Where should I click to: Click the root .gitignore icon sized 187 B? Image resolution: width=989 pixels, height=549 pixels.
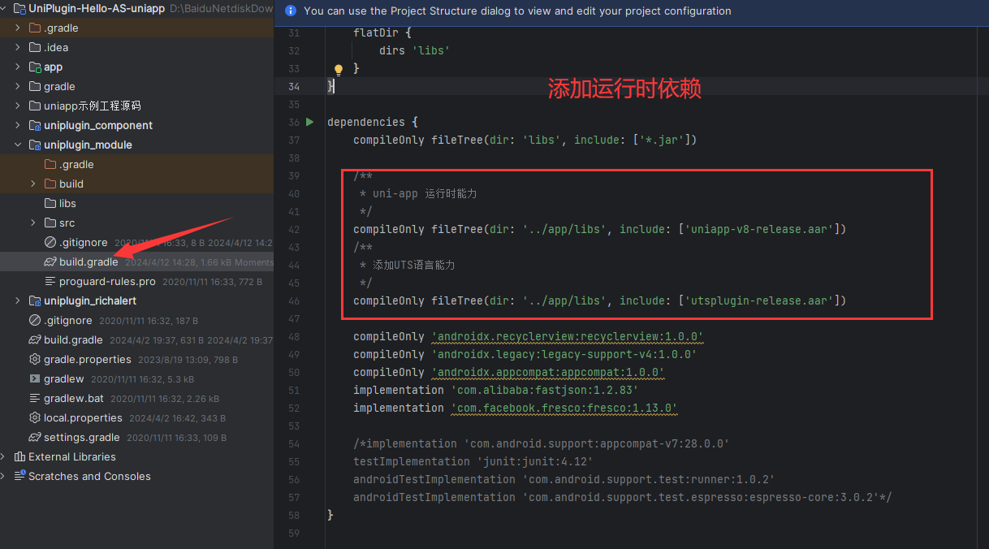35,320
